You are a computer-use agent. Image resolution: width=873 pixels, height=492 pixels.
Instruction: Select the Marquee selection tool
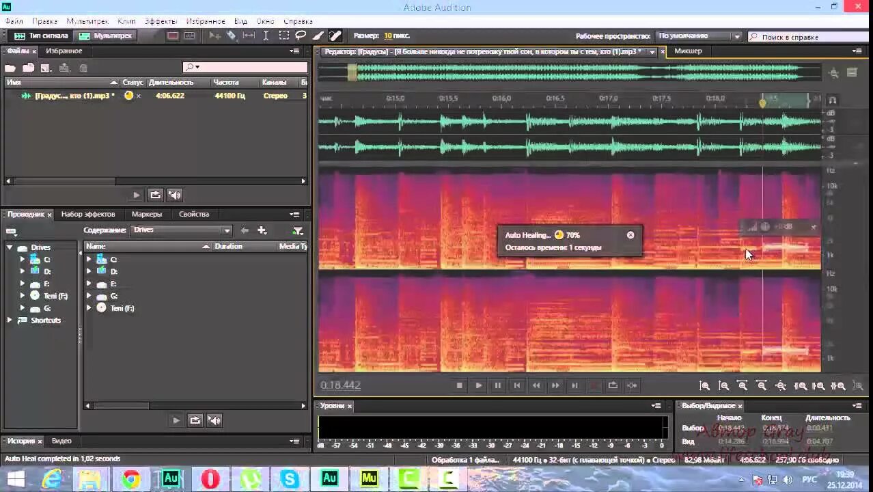(x=283, y=36)
